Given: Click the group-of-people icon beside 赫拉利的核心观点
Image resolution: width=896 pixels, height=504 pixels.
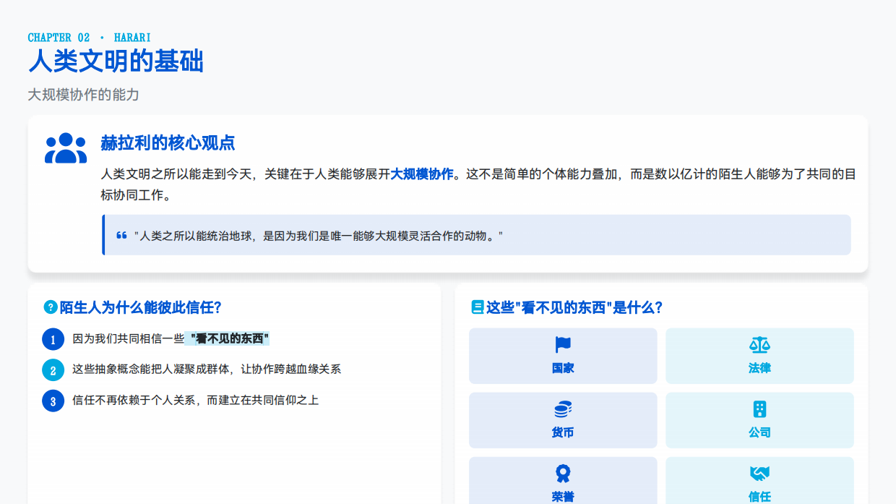Looking at the screenshot, I should pos(65,148).
